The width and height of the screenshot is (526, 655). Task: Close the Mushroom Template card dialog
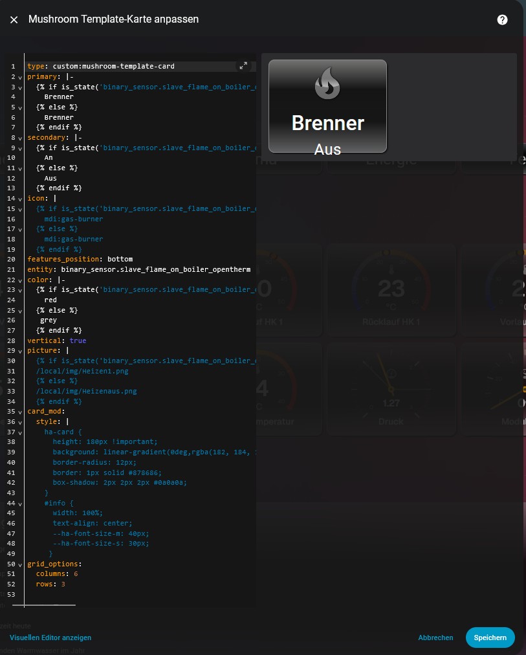(14, 20)
